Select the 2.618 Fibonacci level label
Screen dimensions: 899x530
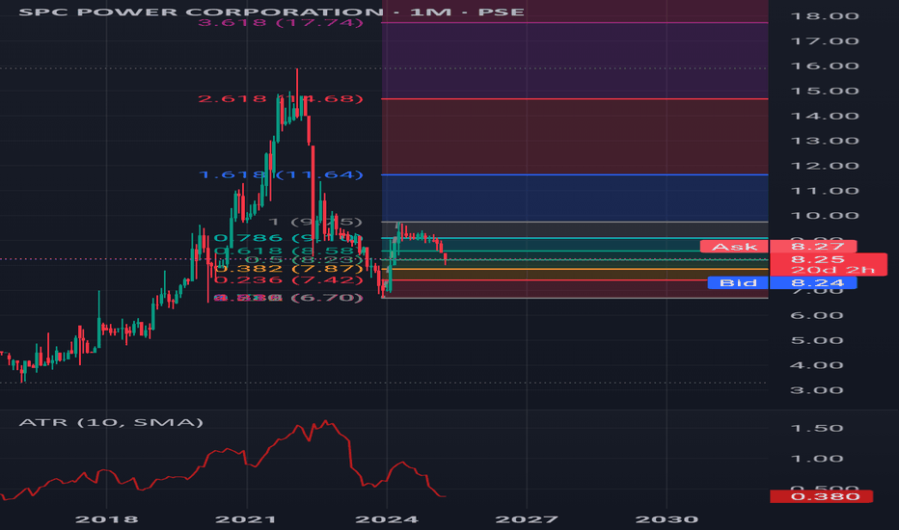pos(281,98)
